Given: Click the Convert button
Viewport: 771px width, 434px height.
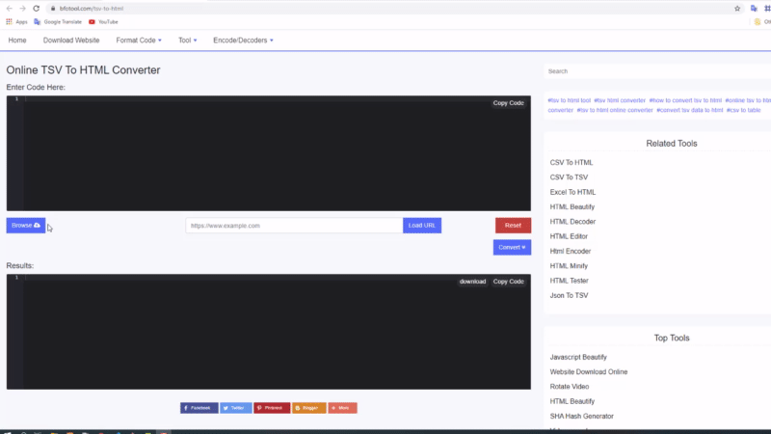Looking at the screenshot, I should point(512,247).
